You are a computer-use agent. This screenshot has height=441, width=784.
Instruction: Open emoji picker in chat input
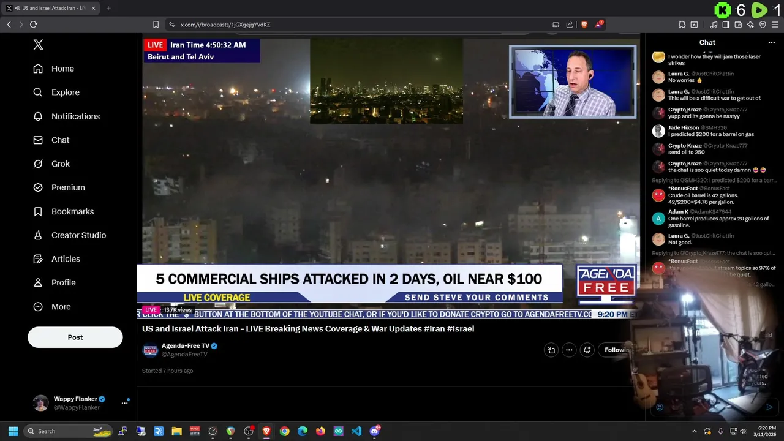pyautogui.click(x=660, y=407)
